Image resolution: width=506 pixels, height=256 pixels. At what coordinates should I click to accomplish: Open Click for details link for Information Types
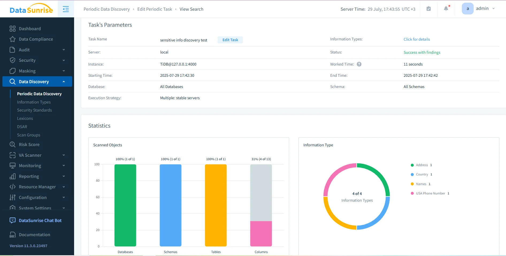(417, 39)
